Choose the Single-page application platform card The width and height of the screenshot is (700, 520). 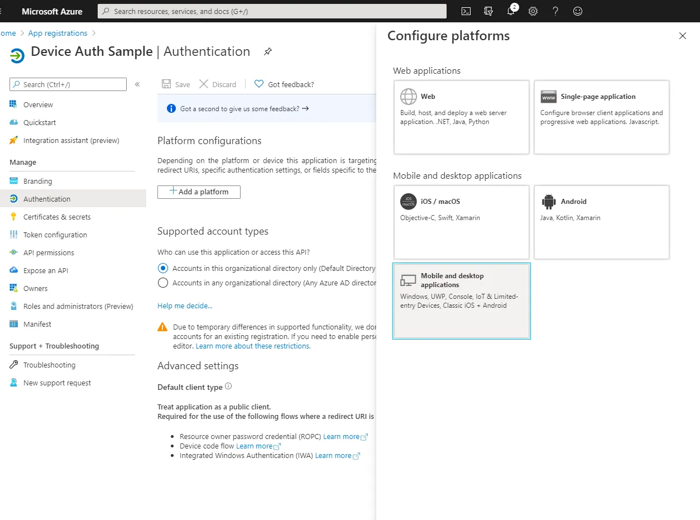(x=602, y=117)
